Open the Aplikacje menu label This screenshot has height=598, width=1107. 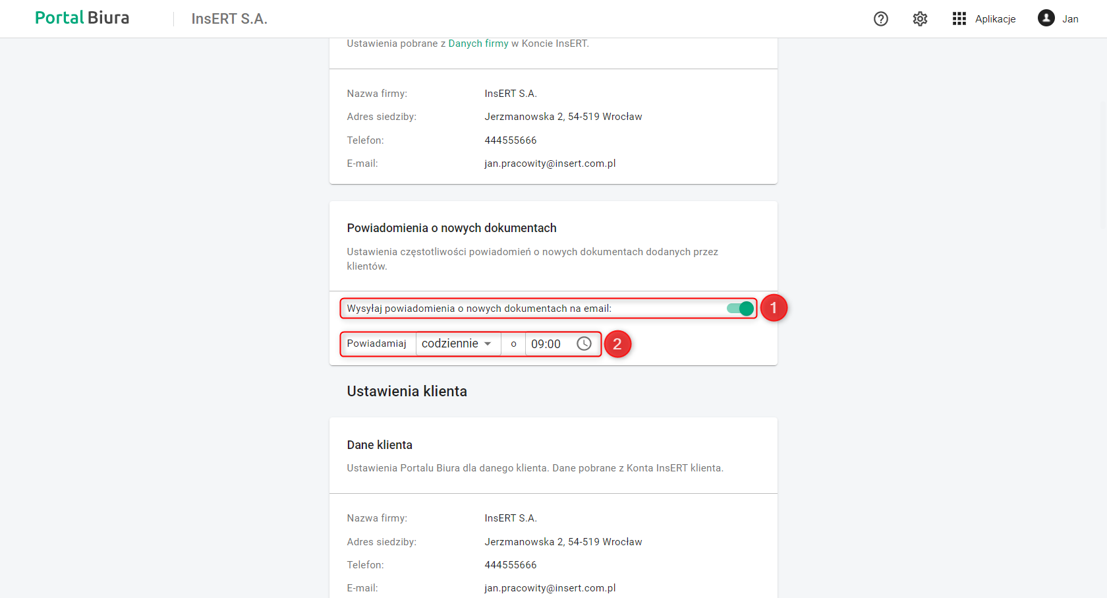click(995, 19)
